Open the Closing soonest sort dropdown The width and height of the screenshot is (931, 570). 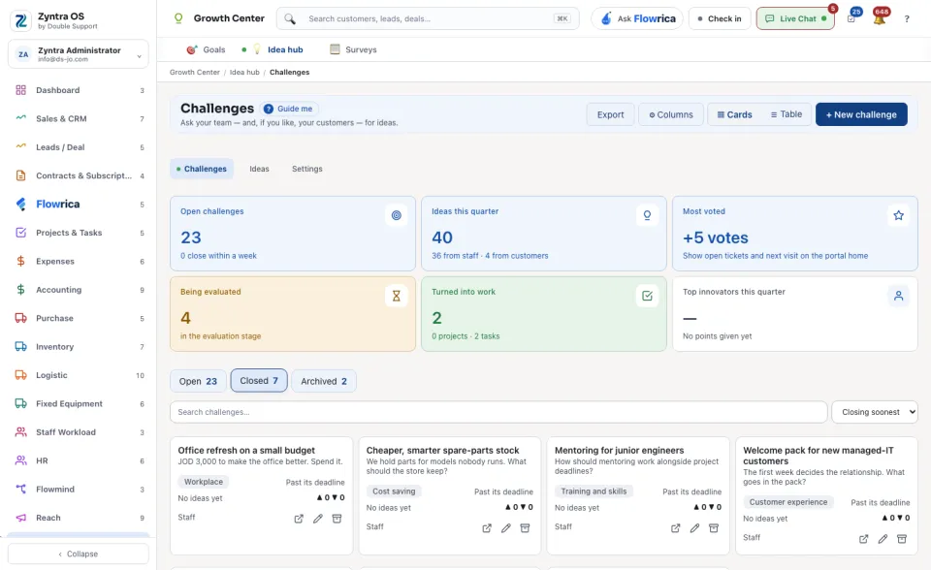tap(875, 412)
